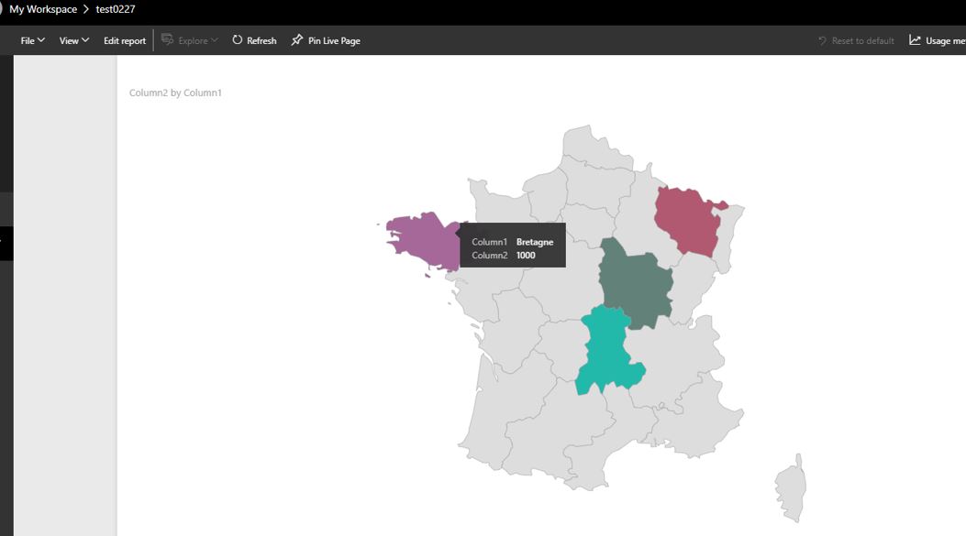Click the File menu chevron
Image resolution: width=966 pixels, height=536 pixels.
41,40
